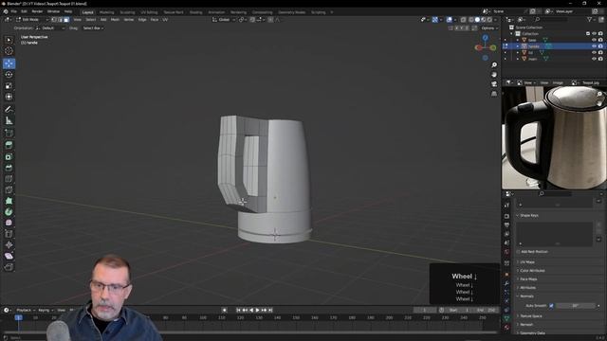
Task: Switch to the Modeling workspace tab
Action: pos(106,12)
